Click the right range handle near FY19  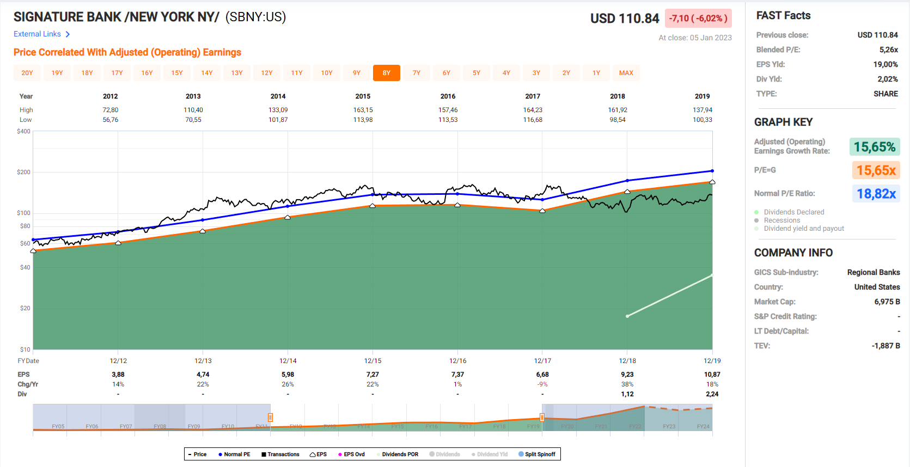point(542,417)
